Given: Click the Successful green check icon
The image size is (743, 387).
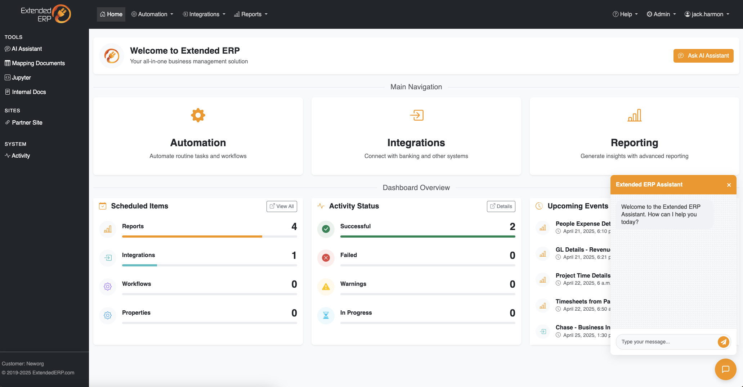Looking at the screenshot, I should 326,229.
